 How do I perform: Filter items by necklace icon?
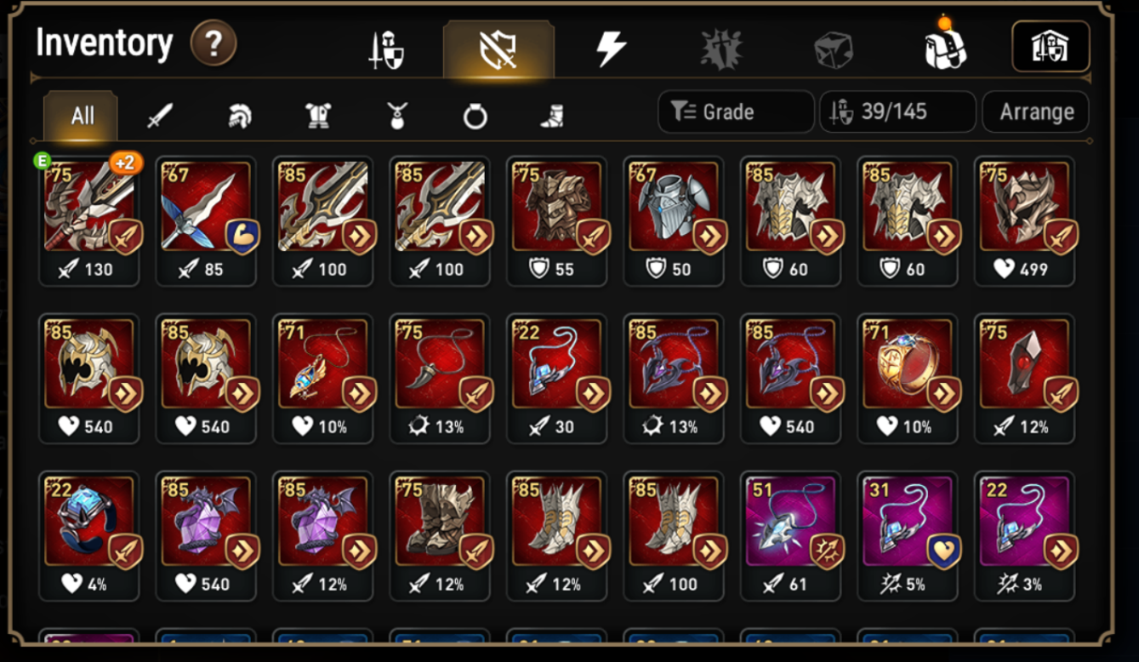pyautogui.click(x=396, y=116)
